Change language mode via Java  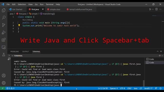pyautogui.click(x=136, y=88)
